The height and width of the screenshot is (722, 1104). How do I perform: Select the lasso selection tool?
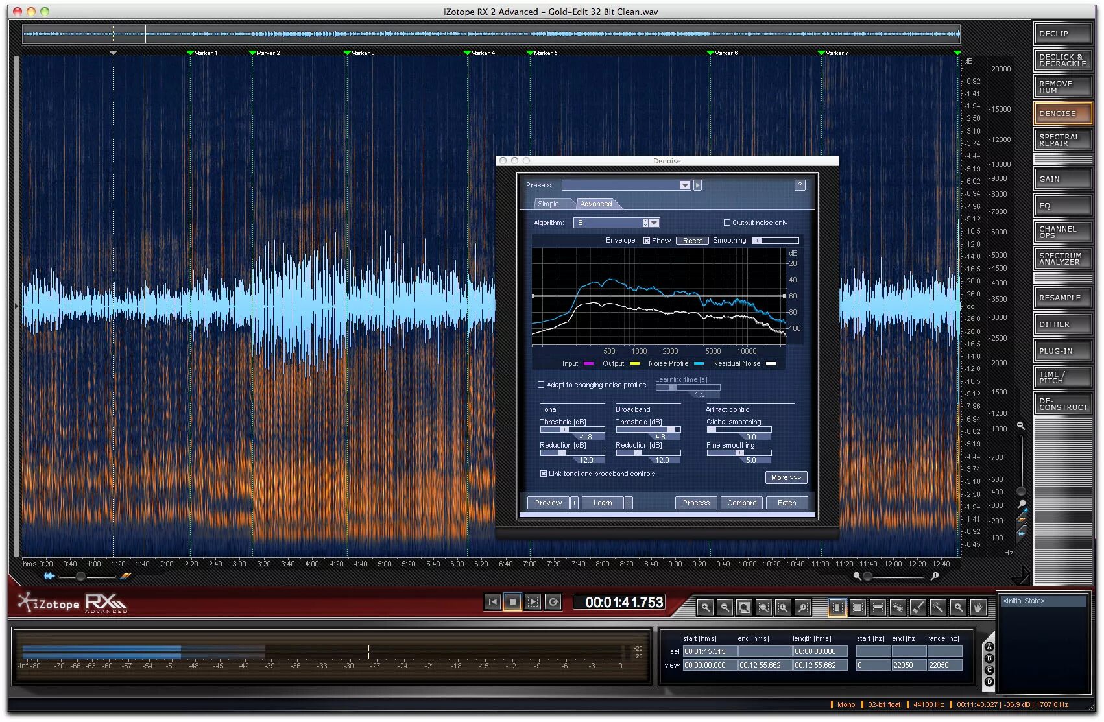pyautogui.click(x=898, y=607)
